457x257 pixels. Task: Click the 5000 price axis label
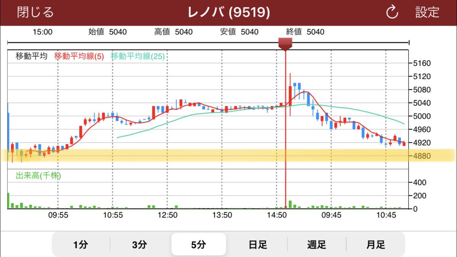click(422, 116)
